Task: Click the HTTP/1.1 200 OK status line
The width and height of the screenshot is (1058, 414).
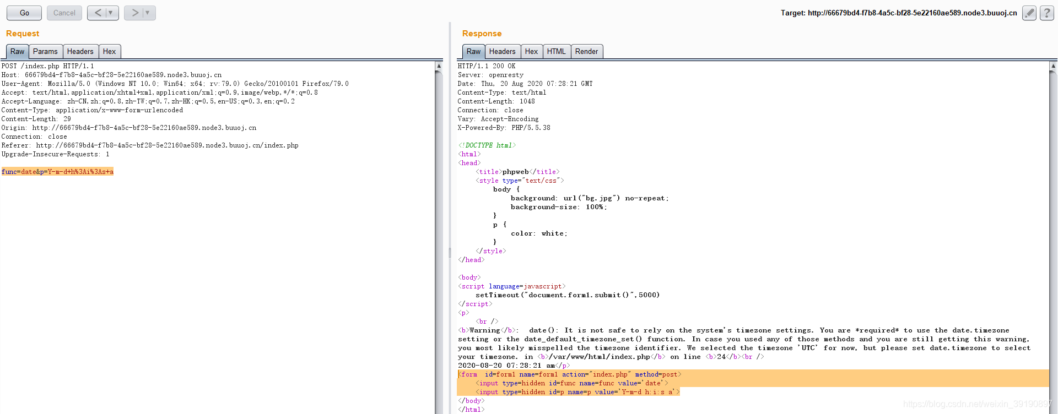Action: (487, 66)
